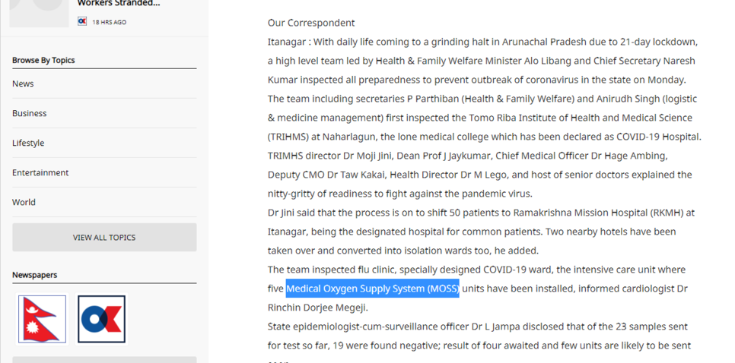Click the grey article thumbnail placeholder
Viewport: 735px width, 363px height.
pyautogui.click(x=39, y=13)
